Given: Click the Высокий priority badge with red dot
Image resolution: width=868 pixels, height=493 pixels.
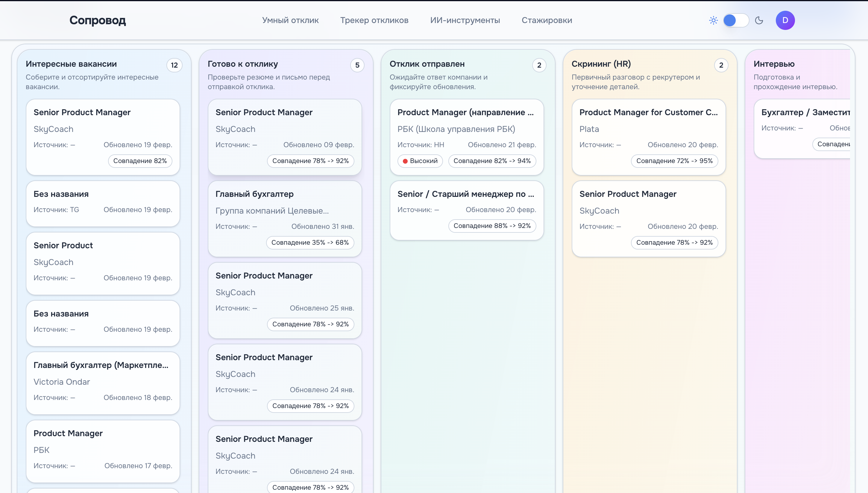Looking at the screenshot, I should (420, 161).
